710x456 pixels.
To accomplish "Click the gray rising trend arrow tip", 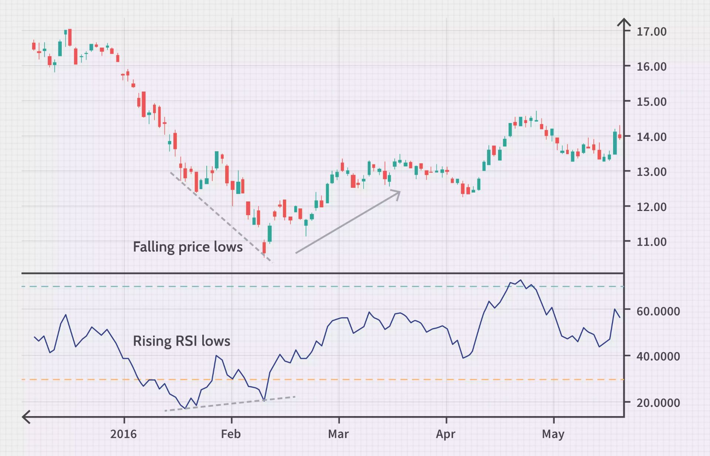I will [x=399, y=193].
